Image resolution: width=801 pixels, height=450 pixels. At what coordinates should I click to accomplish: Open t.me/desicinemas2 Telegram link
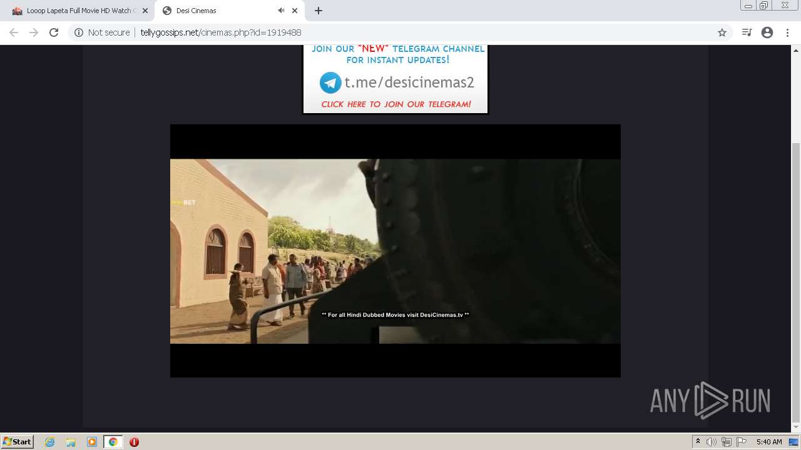(x=409, y=82)
